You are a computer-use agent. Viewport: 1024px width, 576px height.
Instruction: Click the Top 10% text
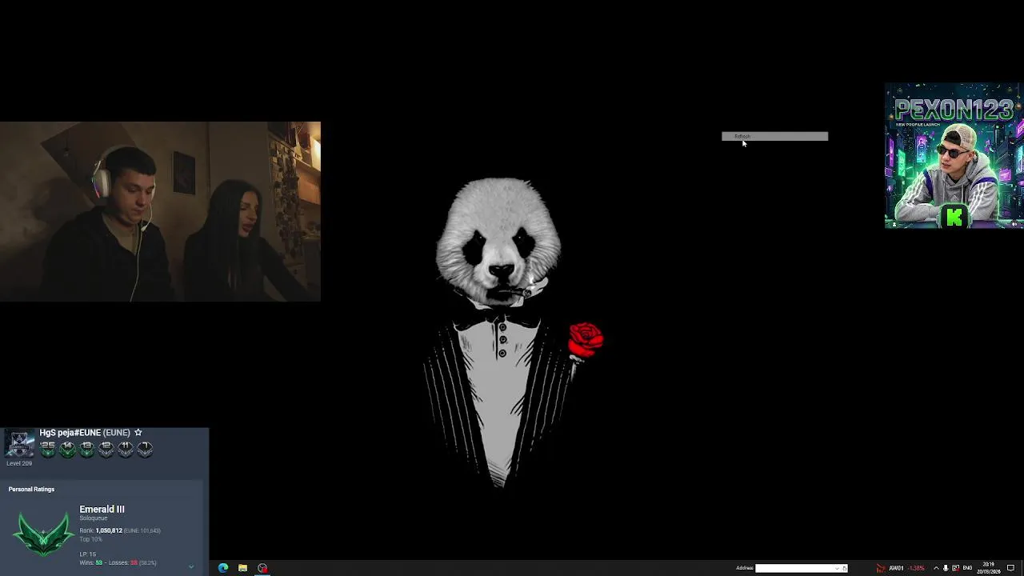pyautogui.click(x=90, y=539)
